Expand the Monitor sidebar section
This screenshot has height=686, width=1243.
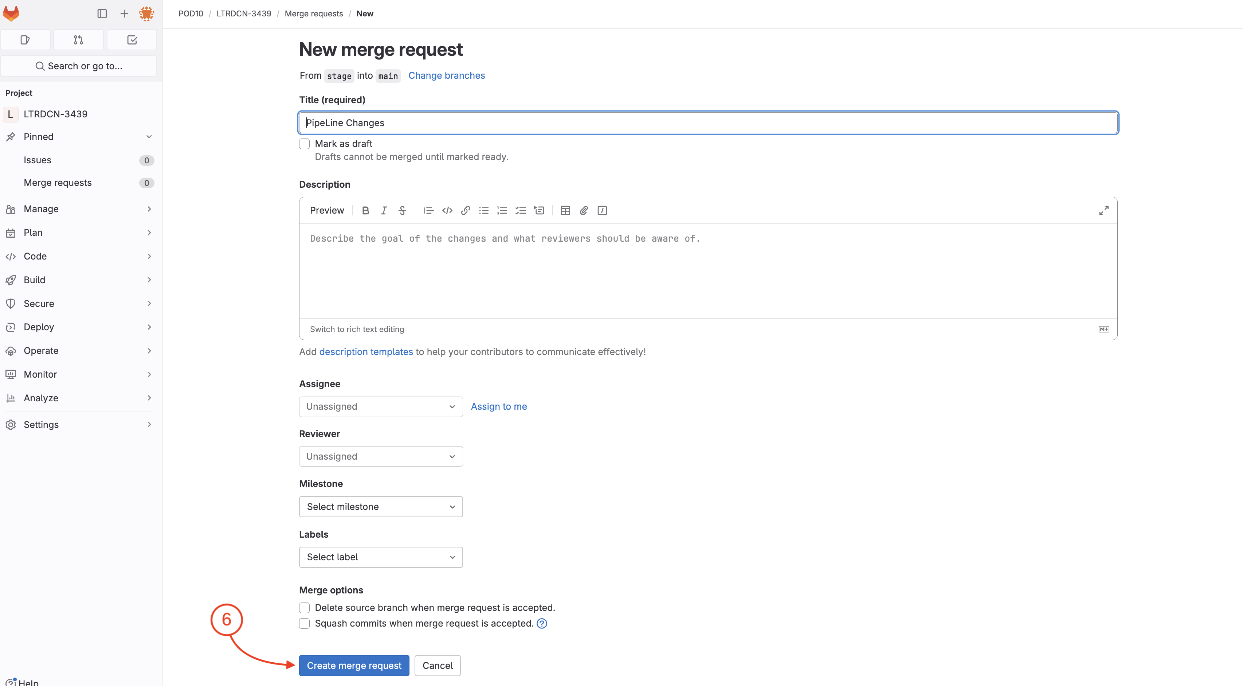click(x=80, y=374)
